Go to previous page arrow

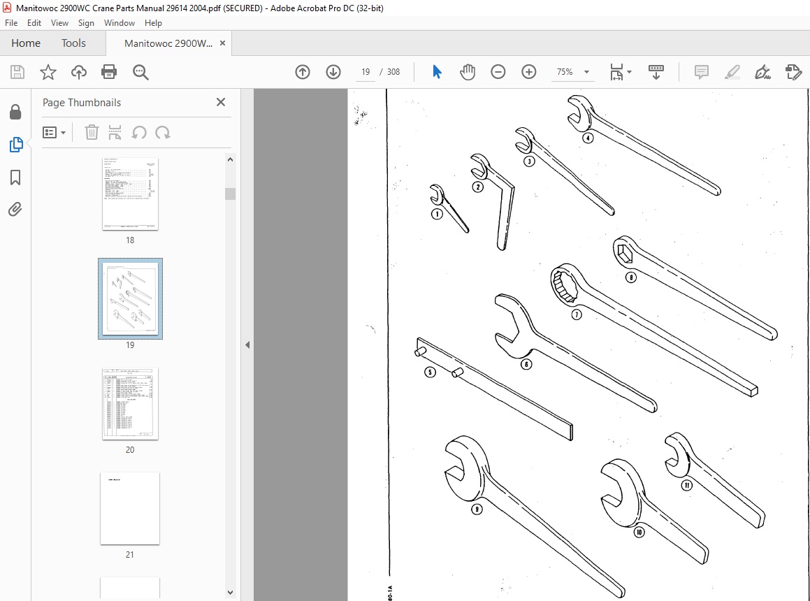pyautogui.click(x=303, y=72)
